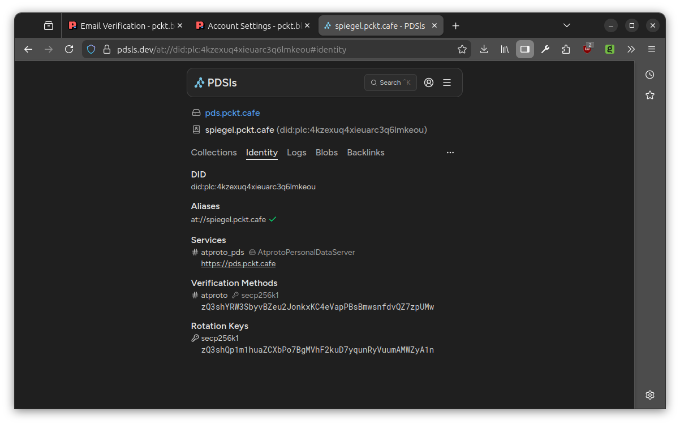Switch to the Logs tab
680x425 pixels.
[x=296, y=153]
